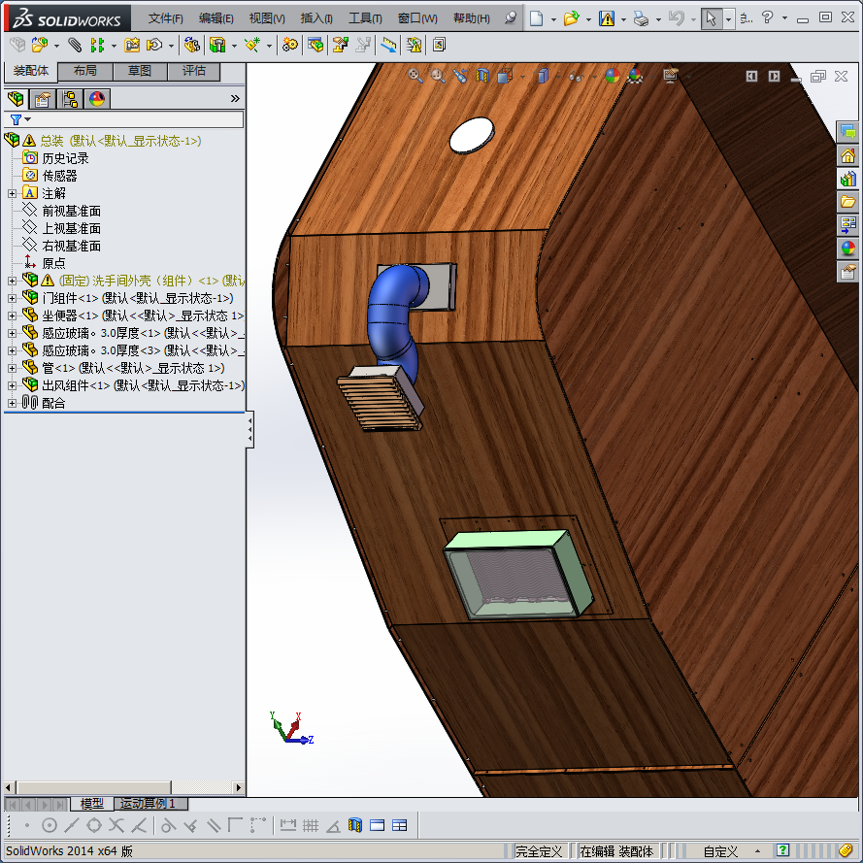Expand the 配合 mates folder
The image size is (863, 863).
[x=12, y=404]
